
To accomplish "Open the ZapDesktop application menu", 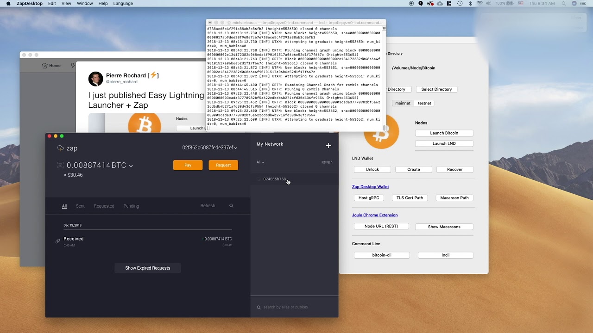I will 30,3.
